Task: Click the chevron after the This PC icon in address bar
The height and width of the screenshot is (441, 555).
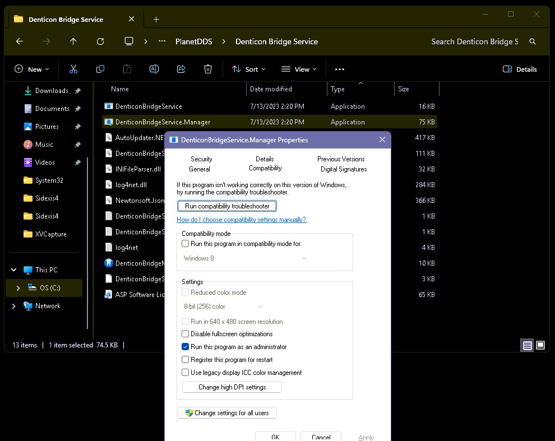Action: pyautogui.click(x=145, y=41)
